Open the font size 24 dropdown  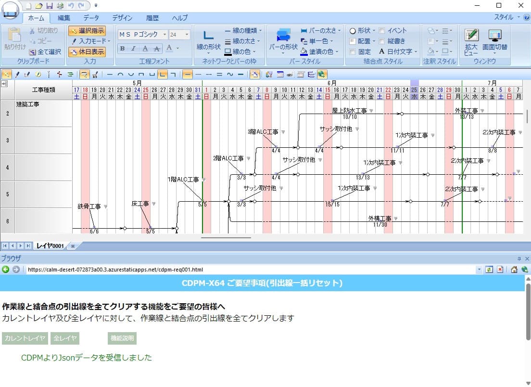(x=187, y=34)
